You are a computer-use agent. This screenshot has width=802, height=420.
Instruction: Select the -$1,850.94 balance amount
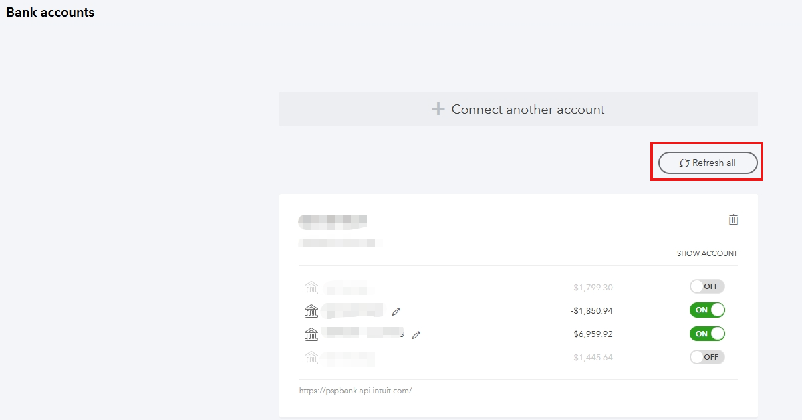coord(592,310)
